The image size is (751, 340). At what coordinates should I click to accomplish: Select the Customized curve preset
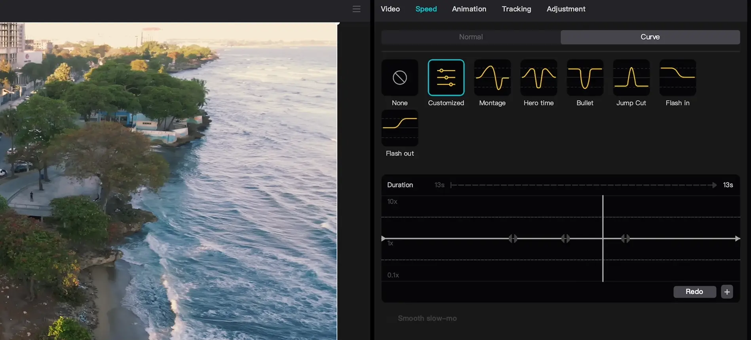tap(446, 78)
